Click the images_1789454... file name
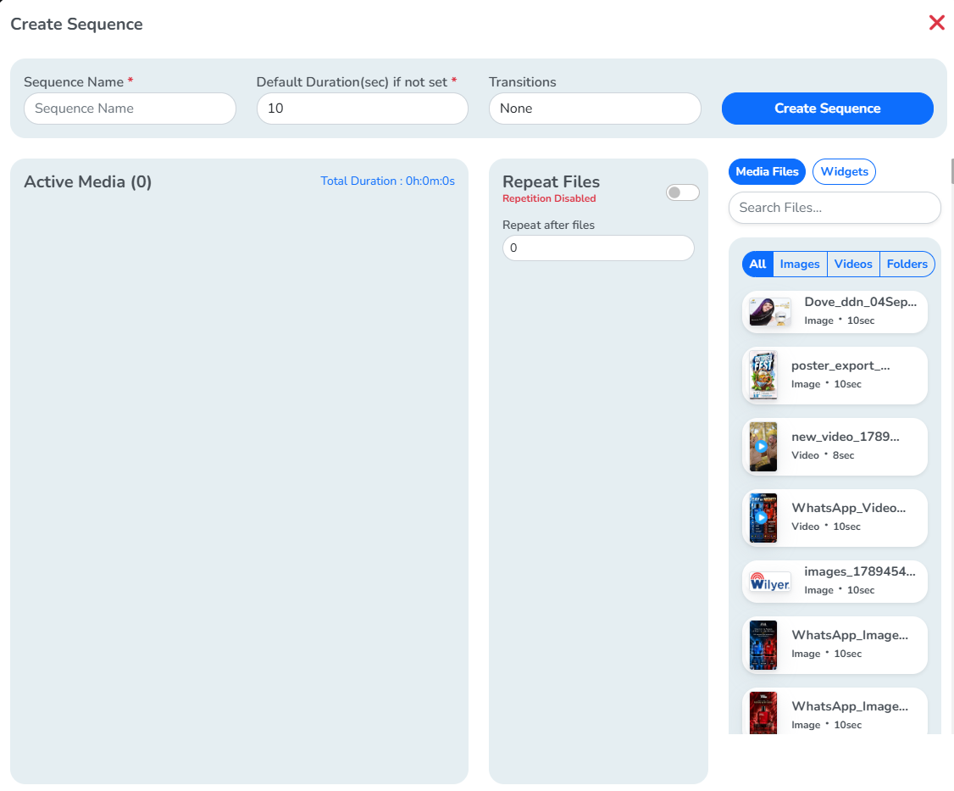This screenshot has width=954, height=791. [x=860, y=571]
